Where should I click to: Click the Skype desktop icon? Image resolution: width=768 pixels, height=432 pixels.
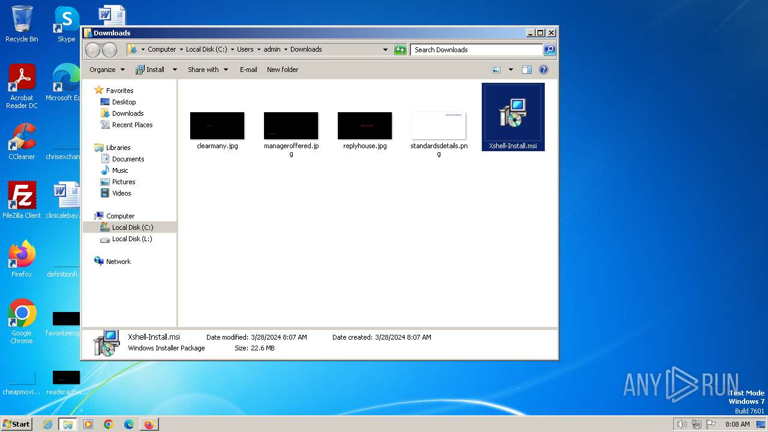(x=66, y=24)
